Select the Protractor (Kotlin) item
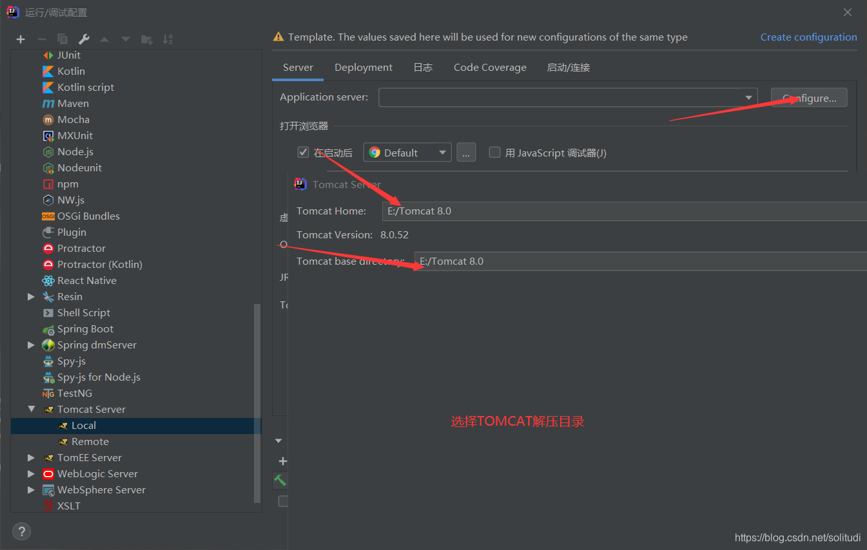 click(x=100, y=265)
